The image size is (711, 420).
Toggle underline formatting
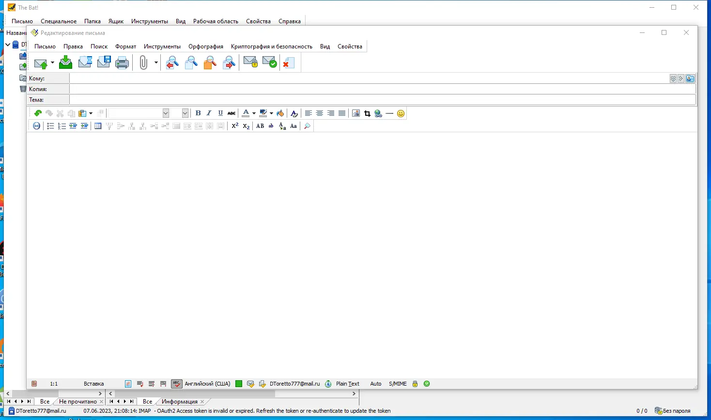220,113
